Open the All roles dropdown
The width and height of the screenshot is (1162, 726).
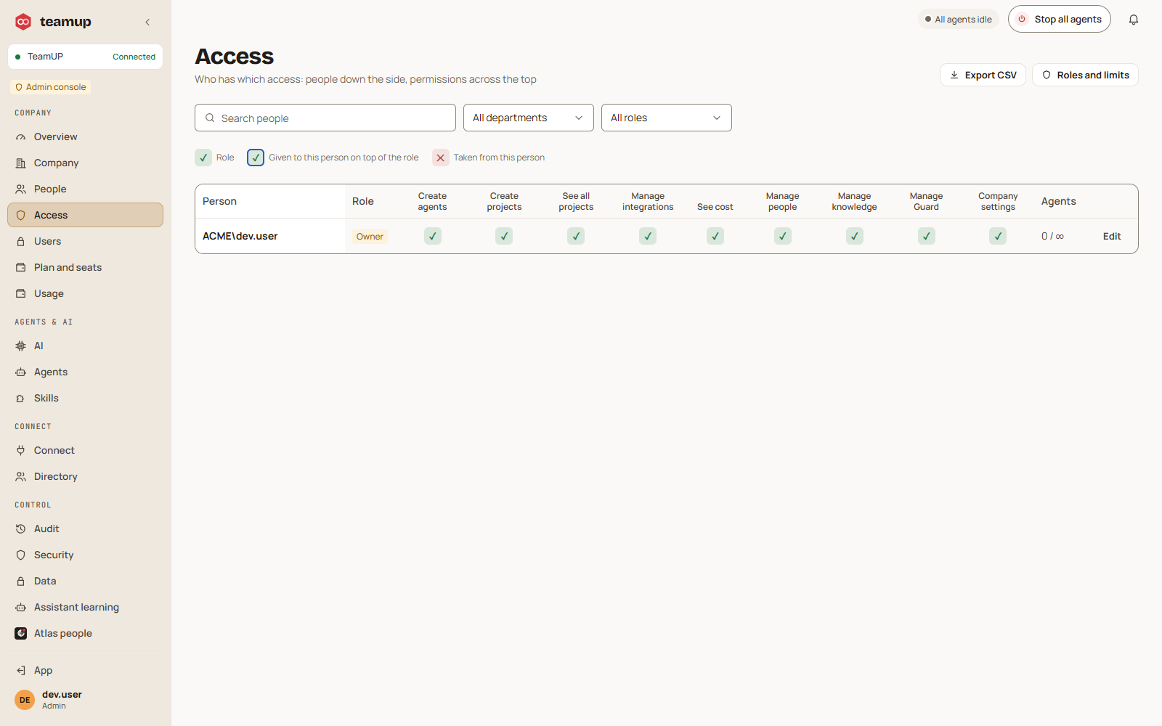667,118
